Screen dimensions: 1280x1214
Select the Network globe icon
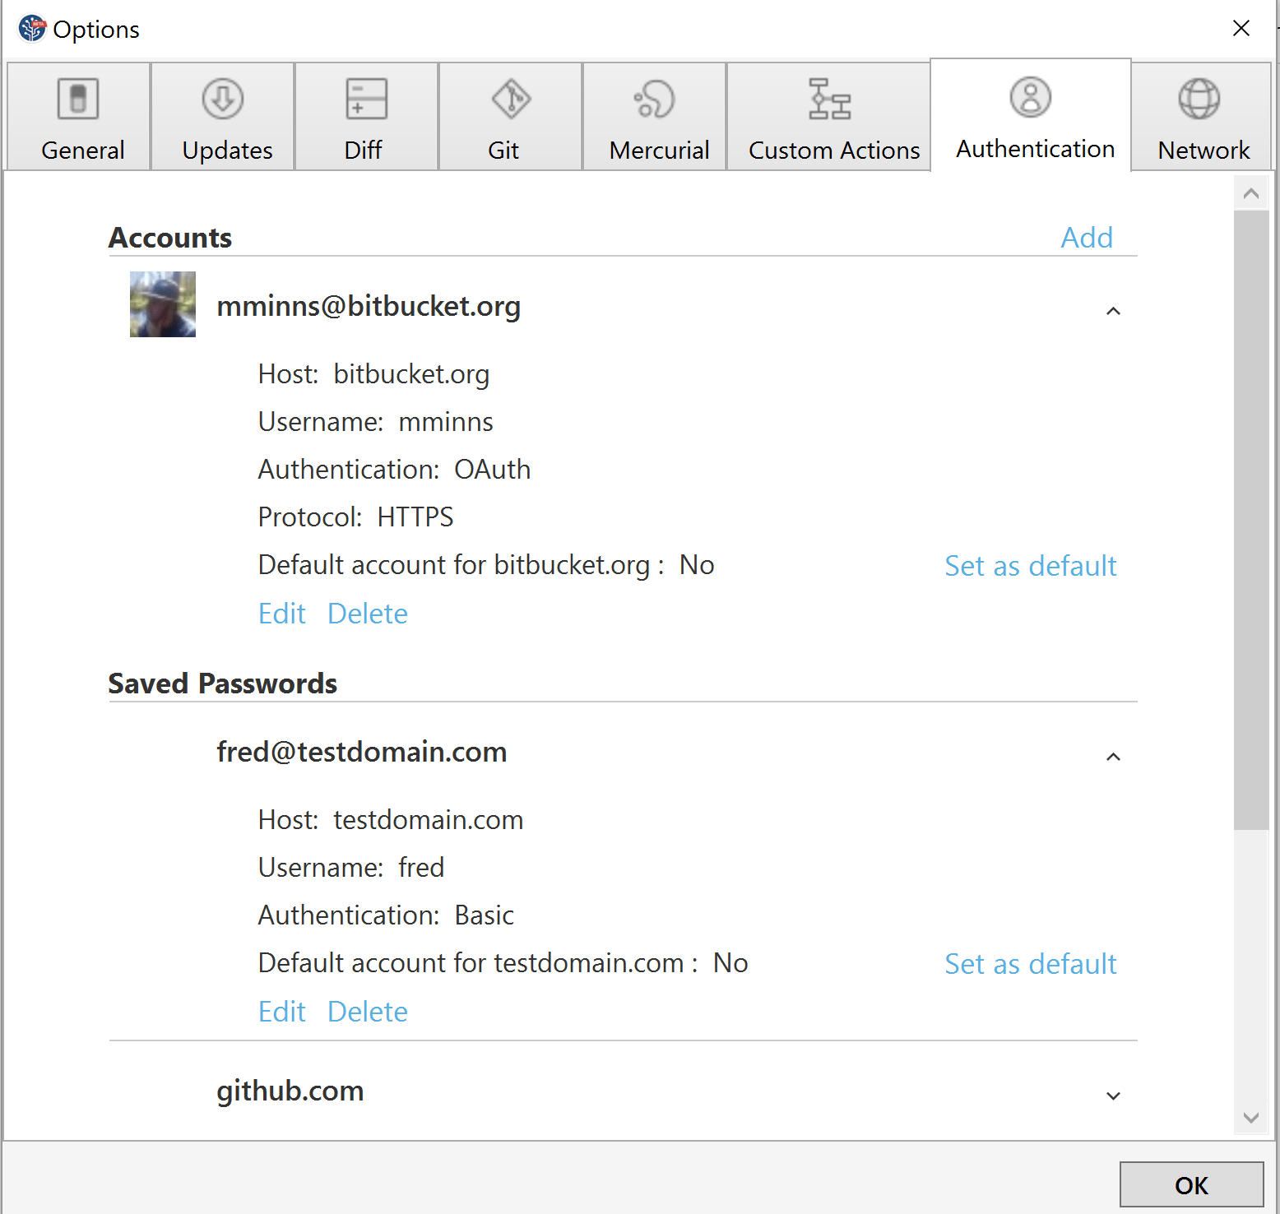(x=1201, y=97)
